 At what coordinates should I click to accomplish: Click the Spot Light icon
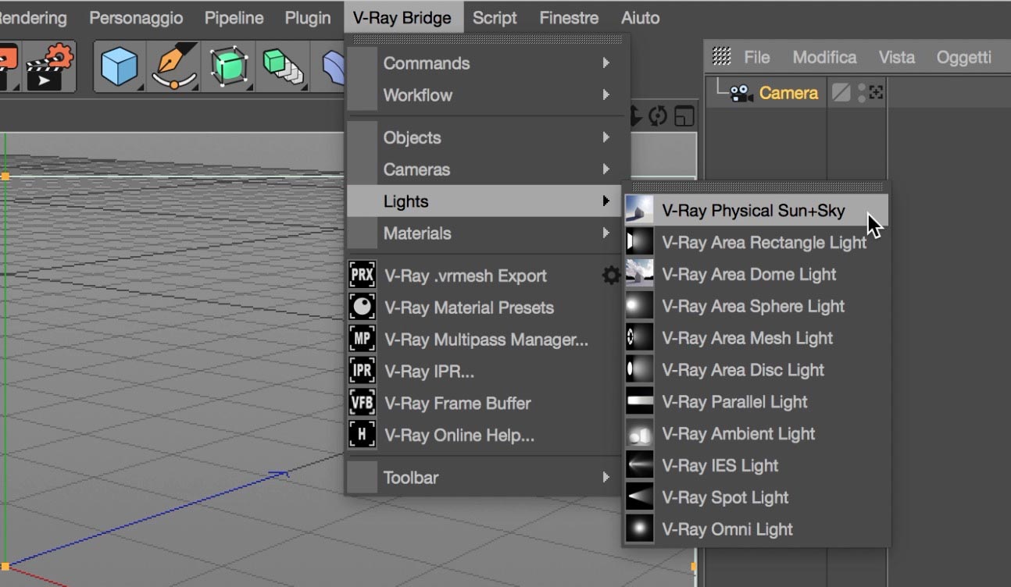639,497
